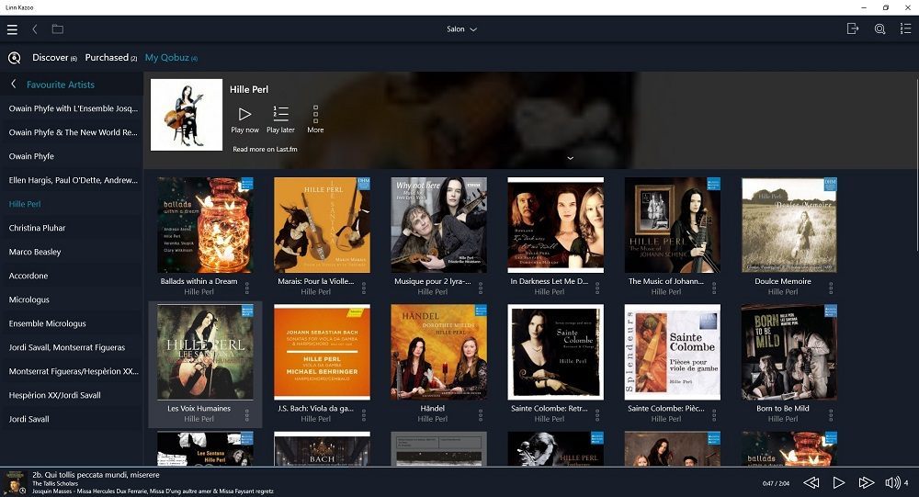The height and width of the screenshot is (497, 919).
Task: Select artist Owain Phyfe
Action: (72, 156)
